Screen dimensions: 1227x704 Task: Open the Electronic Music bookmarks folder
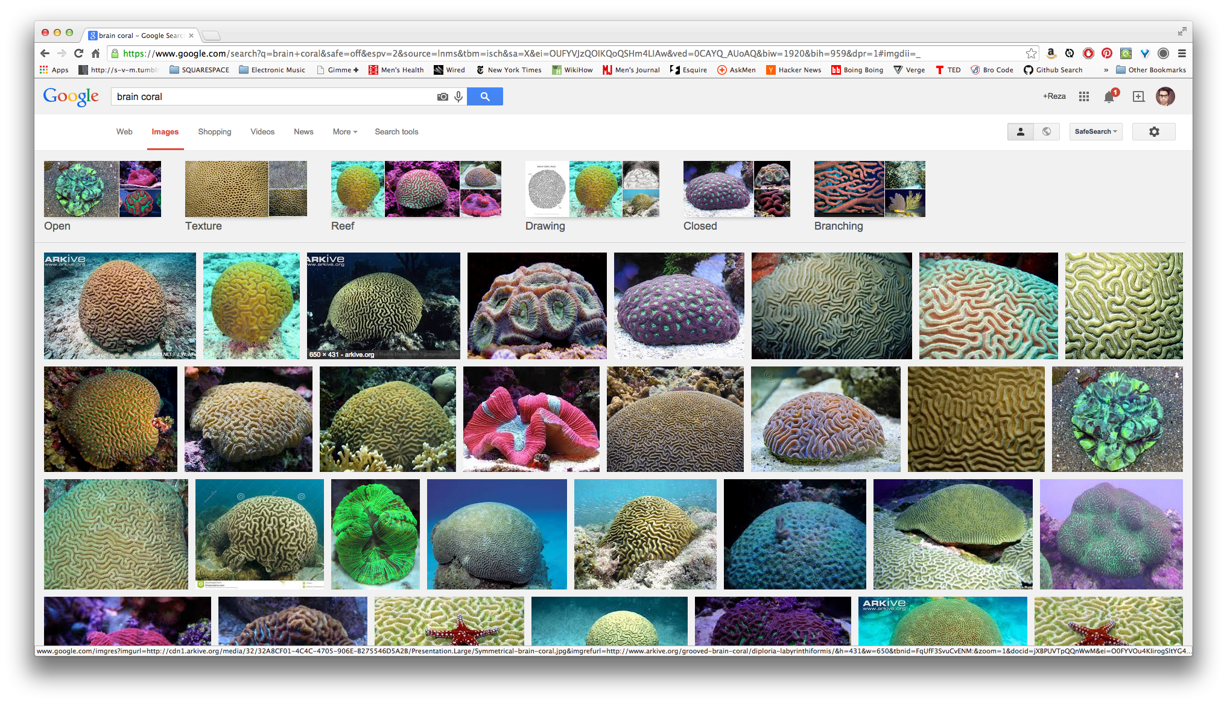272,70
